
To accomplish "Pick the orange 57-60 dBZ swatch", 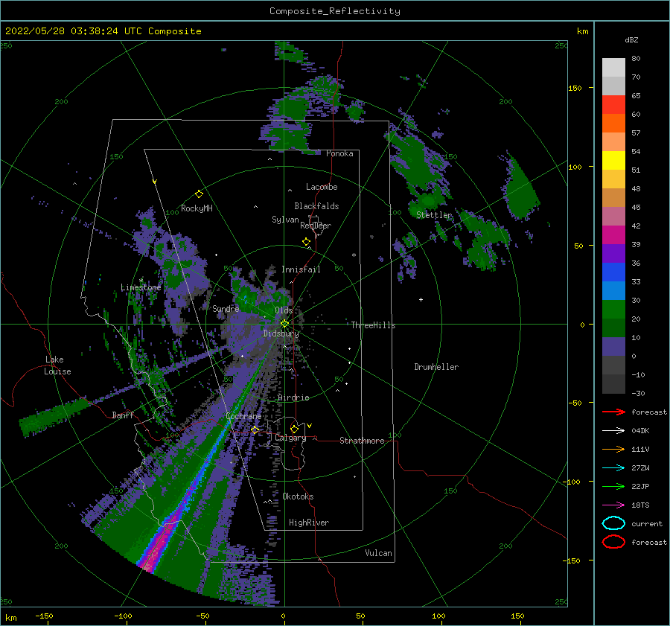I will (x=613, y=124).
